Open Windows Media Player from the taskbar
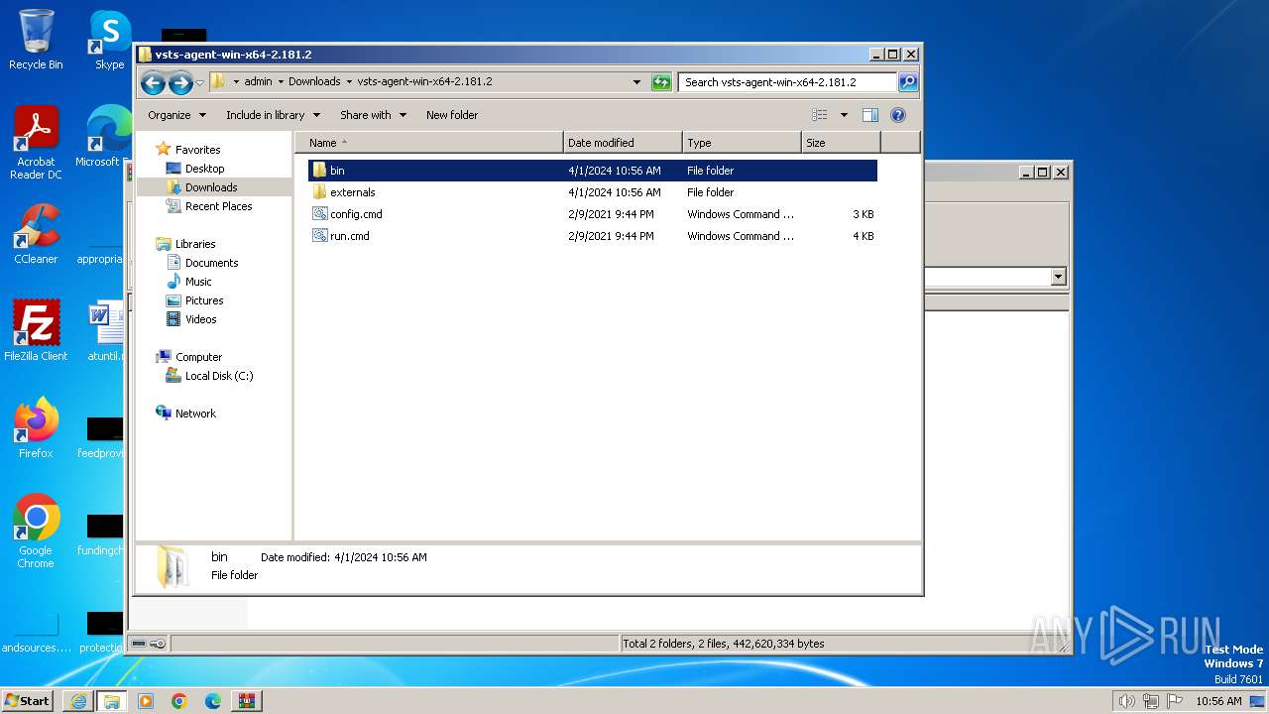 click(146, 701)
